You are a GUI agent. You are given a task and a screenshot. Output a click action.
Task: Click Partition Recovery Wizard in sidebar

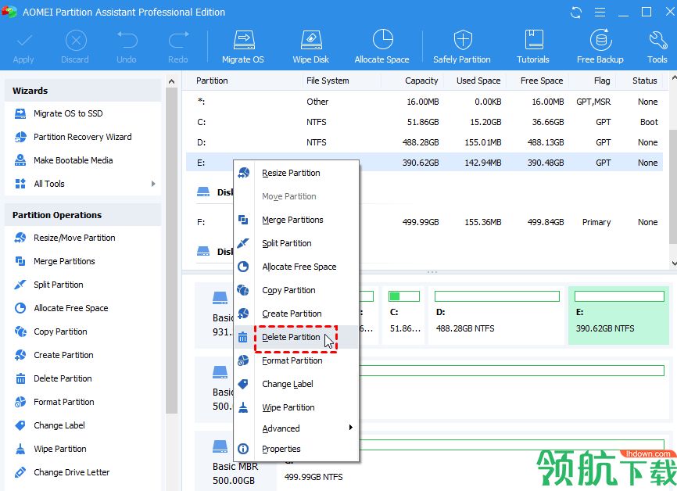tap(82, 137)
